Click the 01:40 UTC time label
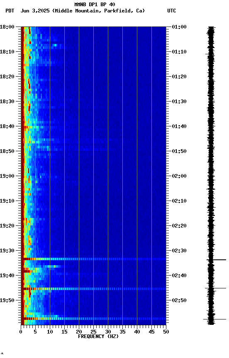 pyautogui.click(x=179, y=126)
